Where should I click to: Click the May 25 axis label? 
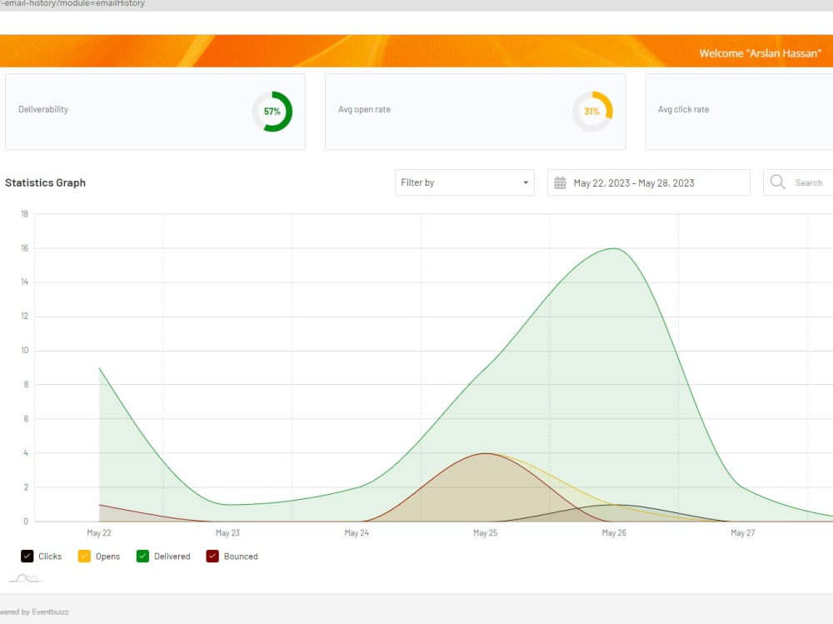click(485, 532)
